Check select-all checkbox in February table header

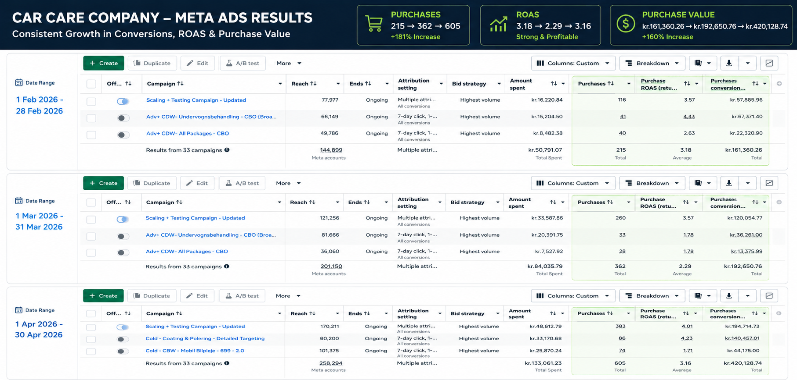click(91, 84)
